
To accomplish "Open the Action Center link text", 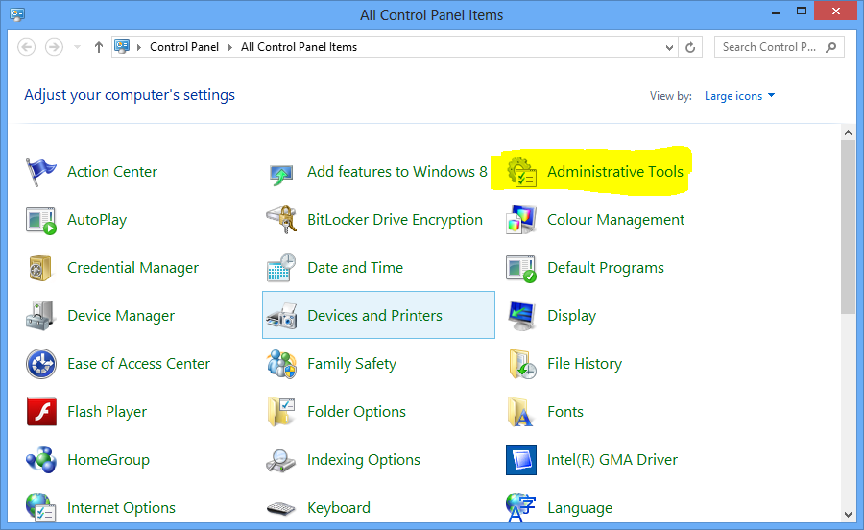I will click(x=112, y=172).
